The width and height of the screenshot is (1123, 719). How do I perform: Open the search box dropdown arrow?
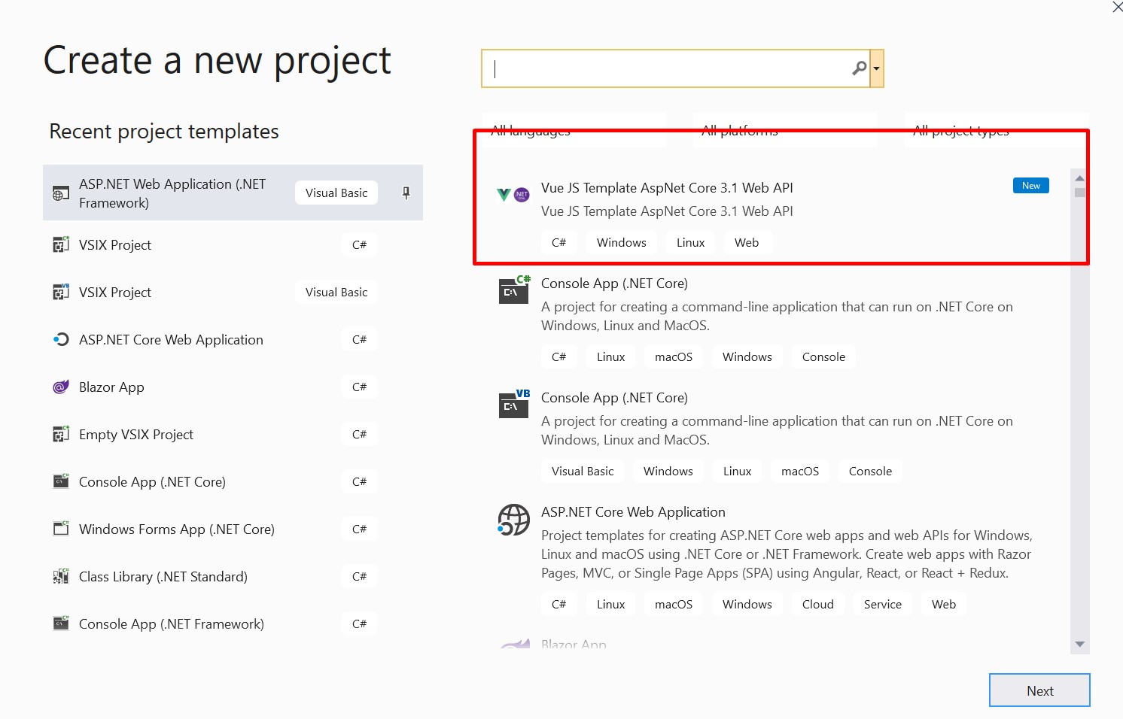[877, 68]
